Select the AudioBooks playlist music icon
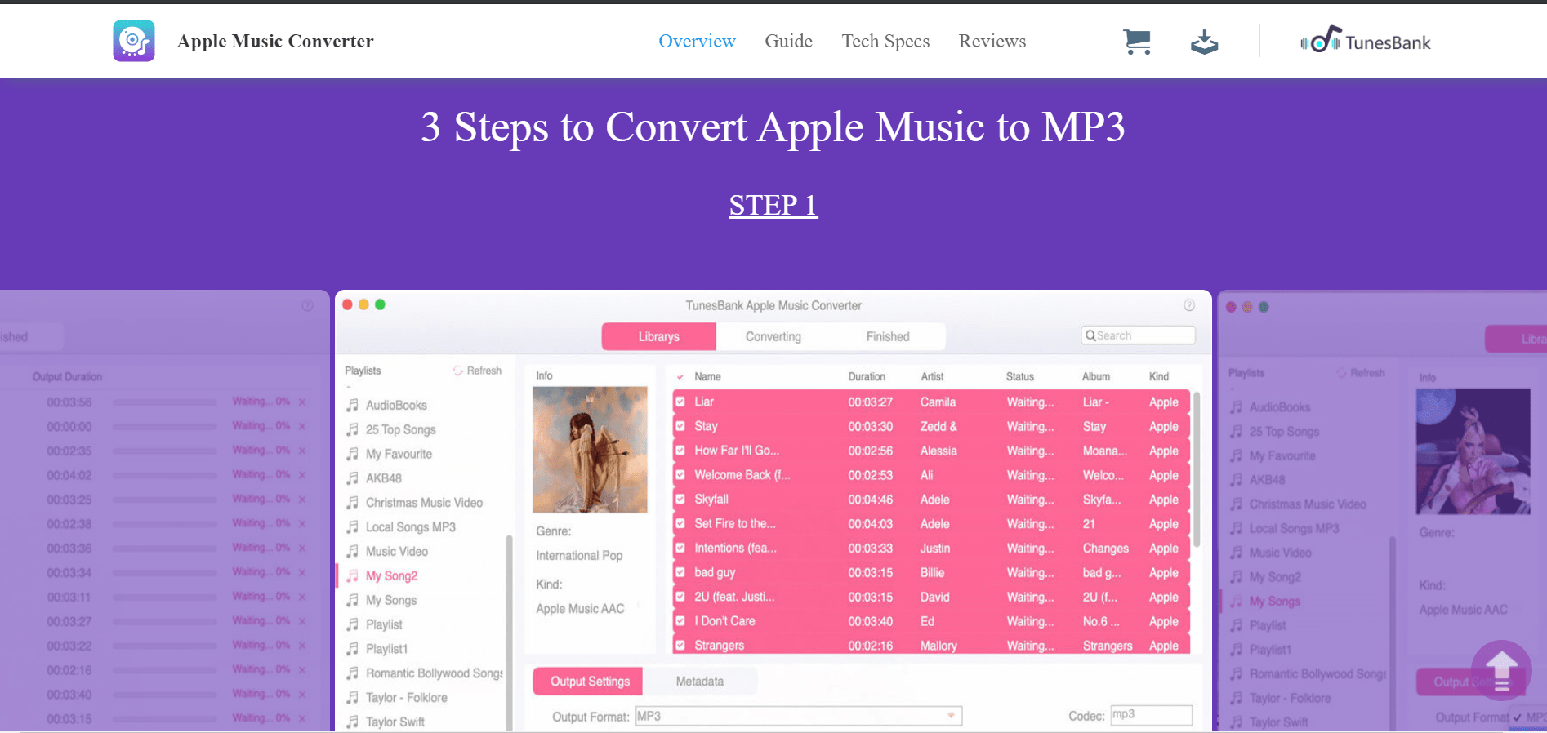 pyautogui.click(x=352, y=405)
